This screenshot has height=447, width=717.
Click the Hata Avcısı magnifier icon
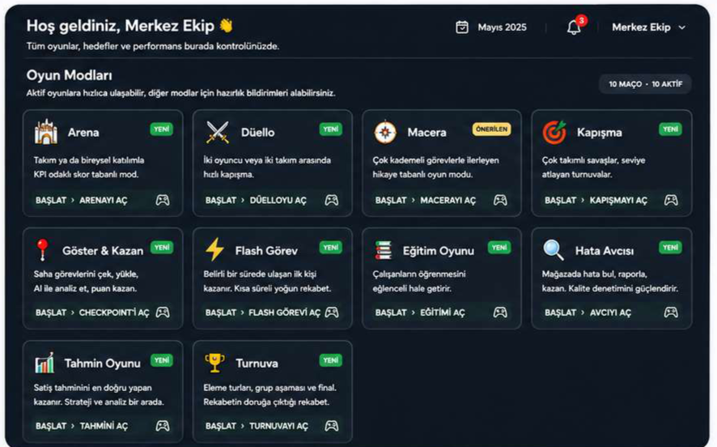(554, 249)
